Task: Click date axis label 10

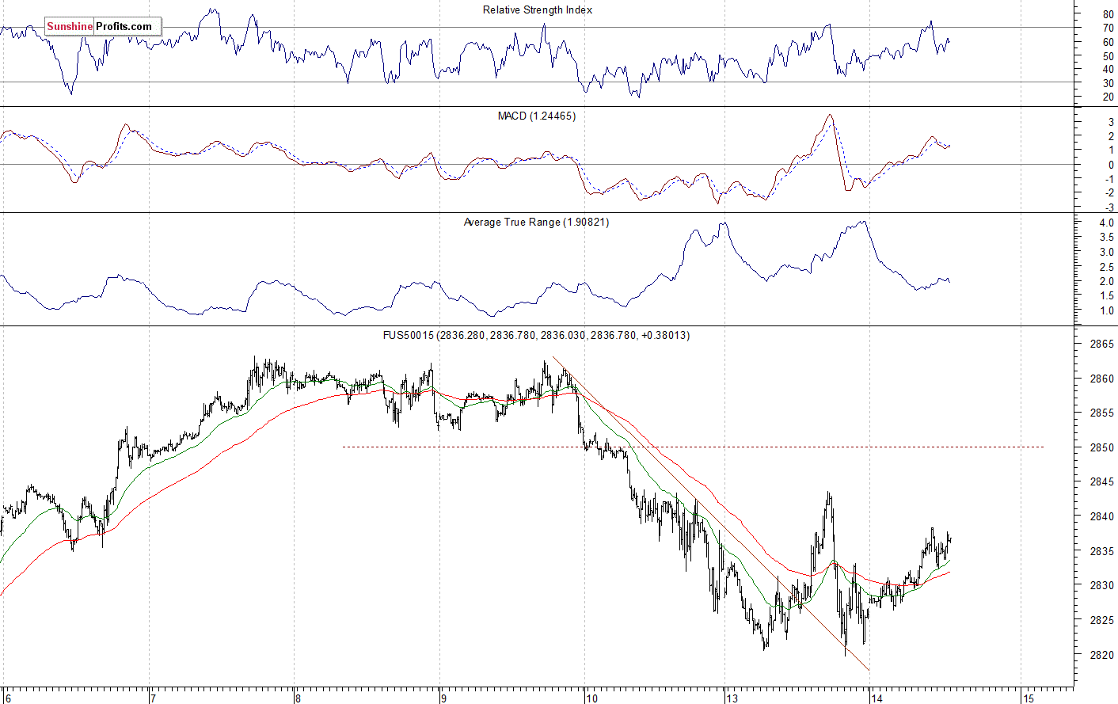Action: 591,698
